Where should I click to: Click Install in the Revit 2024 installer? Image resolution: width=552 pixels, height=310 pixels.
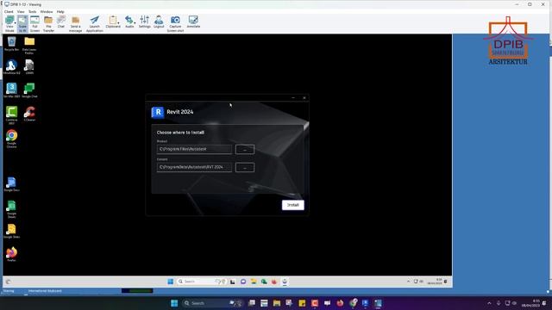tap(293, 205)
